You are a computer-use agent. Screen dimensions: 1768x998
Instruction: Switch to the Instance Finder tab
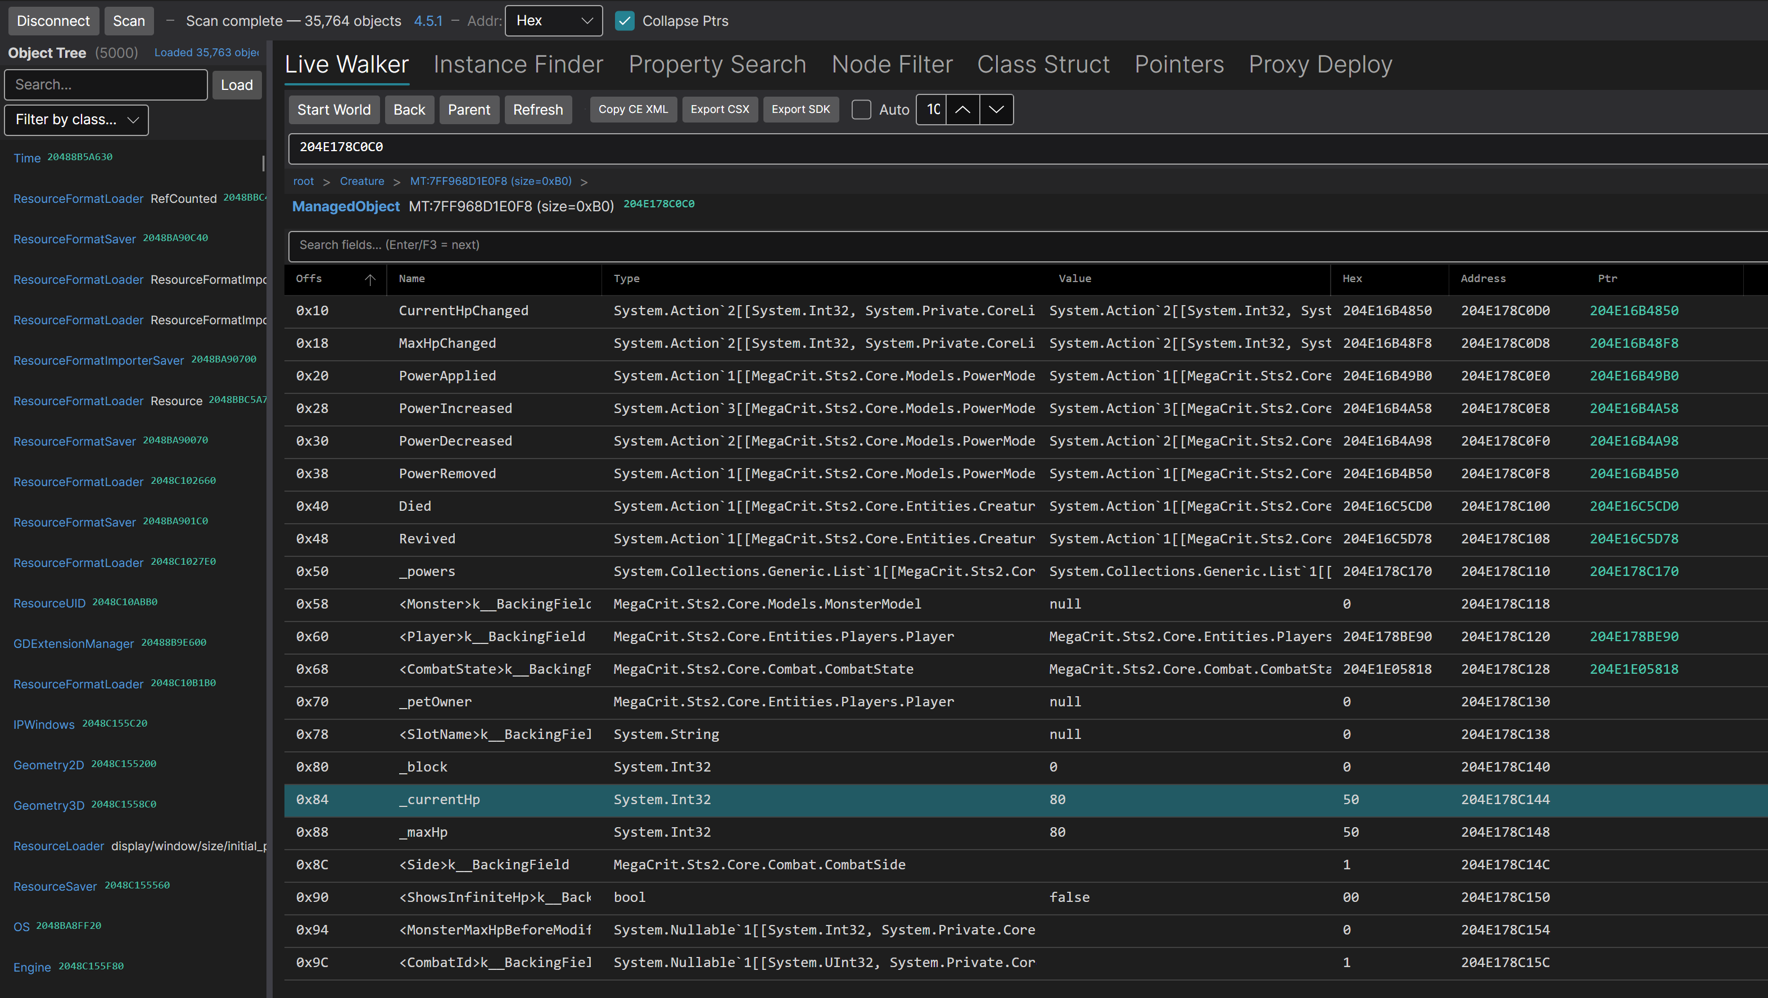(x=518, y=64)
